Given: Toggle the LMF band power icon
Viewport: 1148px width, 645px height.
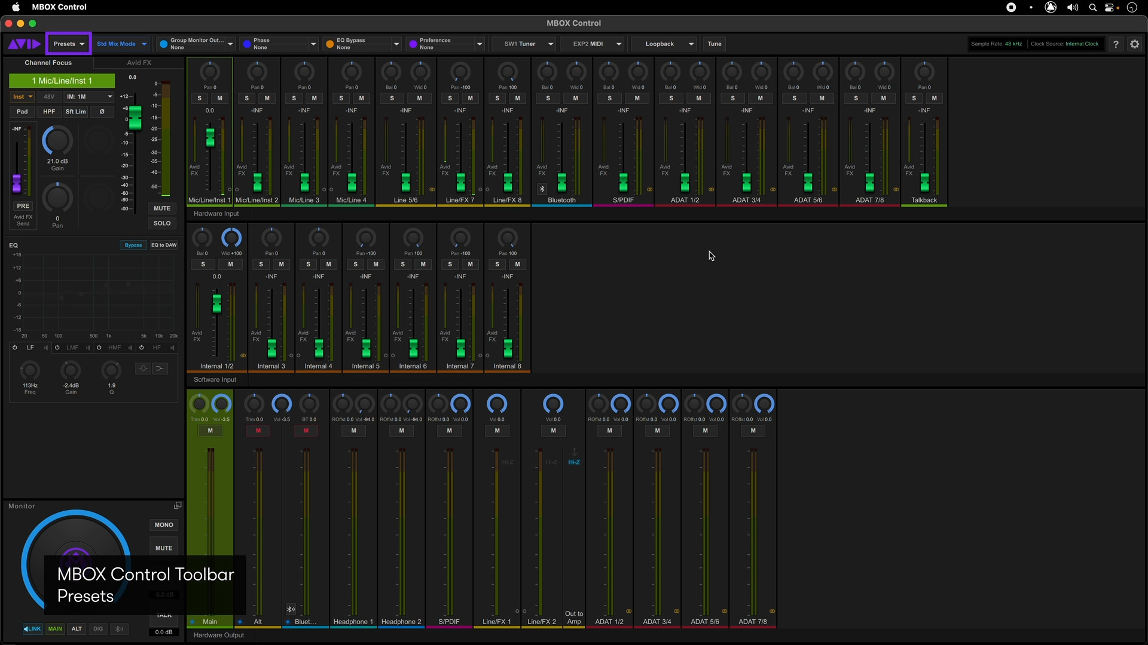Looking at the screenshot, I should pos(57,348).
